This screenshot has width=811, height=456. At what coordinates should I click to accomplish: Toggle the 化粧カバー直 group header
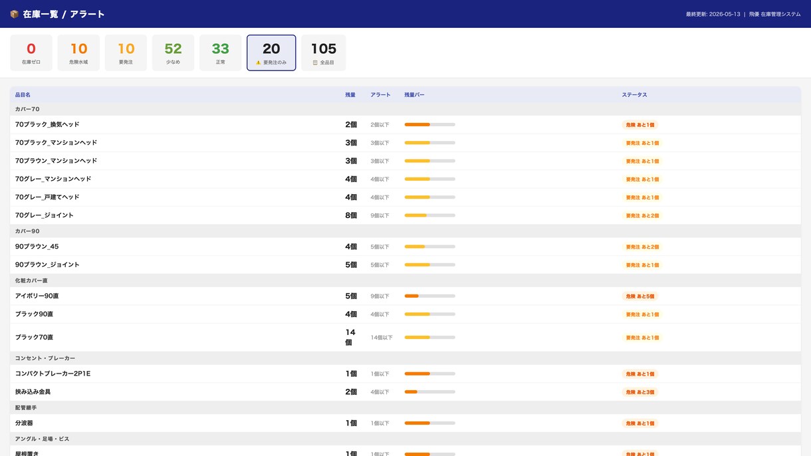click(405, 281)
